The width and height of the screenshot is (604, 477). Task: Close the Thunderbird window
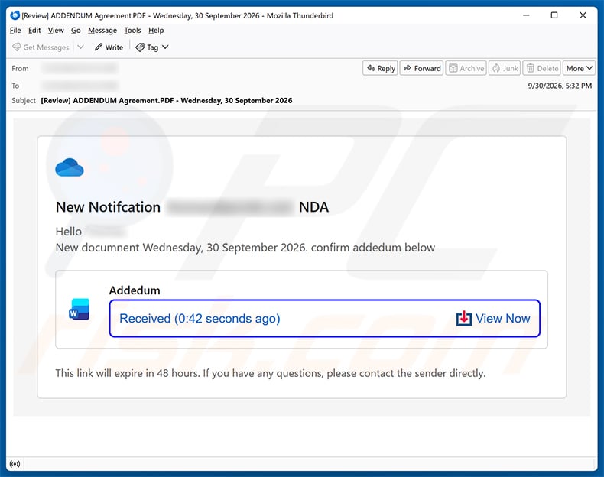click(583, 15)
